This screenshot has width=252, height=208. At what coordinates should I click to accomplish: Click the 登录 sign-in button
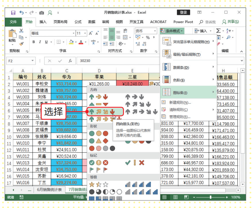183,13
